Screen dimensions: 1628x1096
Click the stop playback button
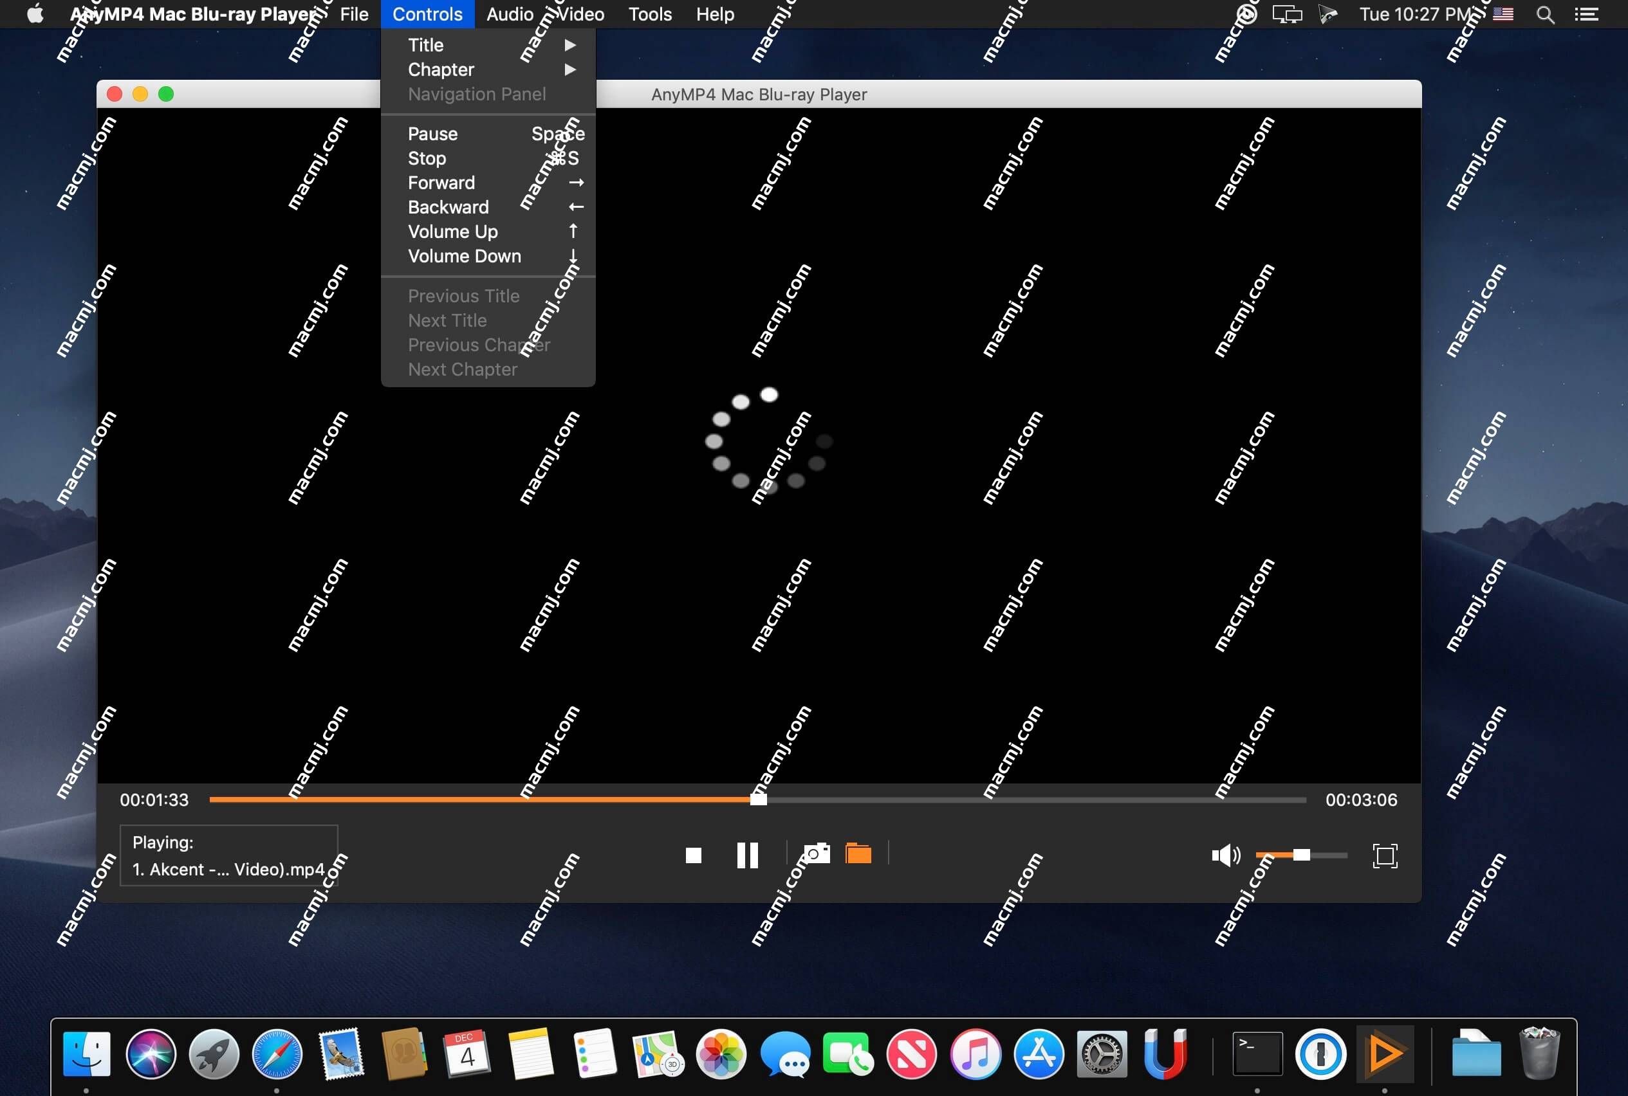point(694,854)
